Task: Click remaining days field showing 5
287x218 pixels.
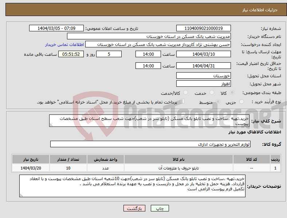Action: (109, 54)
